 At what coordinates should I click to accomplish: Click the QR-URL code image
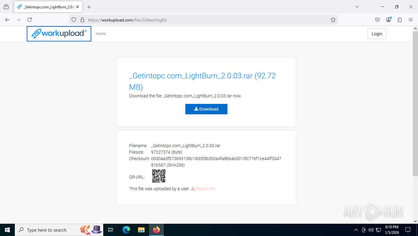coord(159,176)
